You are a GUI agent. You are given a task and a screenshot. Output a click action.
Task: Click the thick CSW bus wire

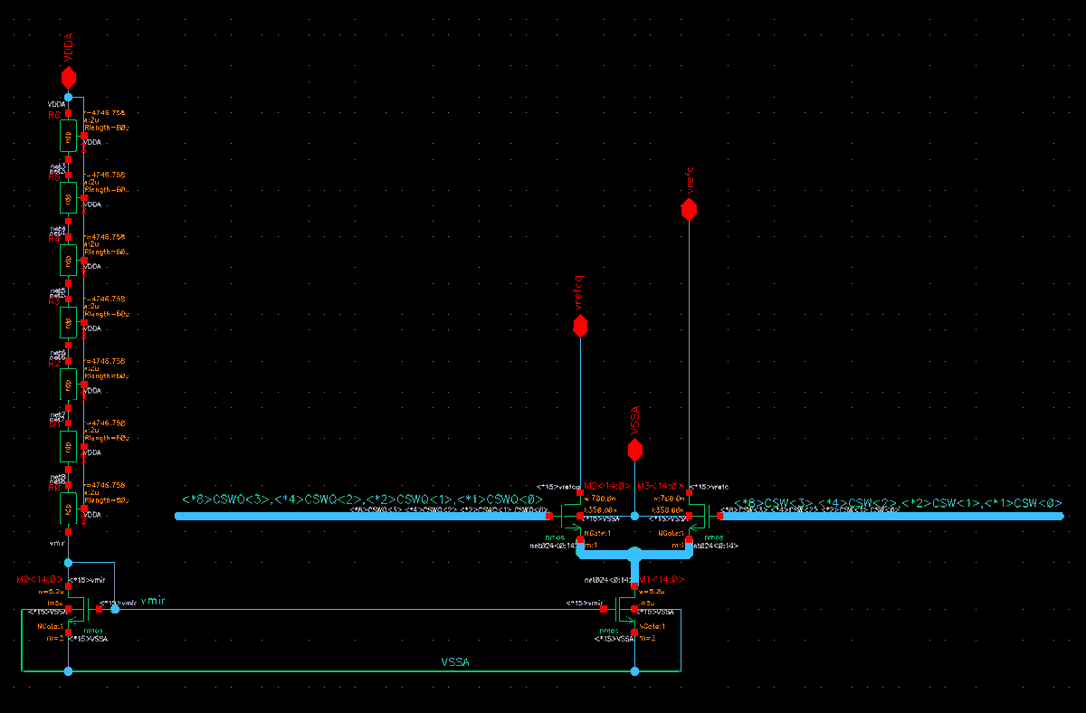[x=891, y=516]
